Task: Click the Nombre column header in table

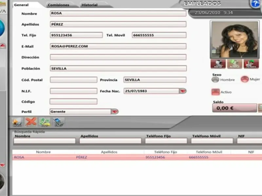Action: coord(43,152)
